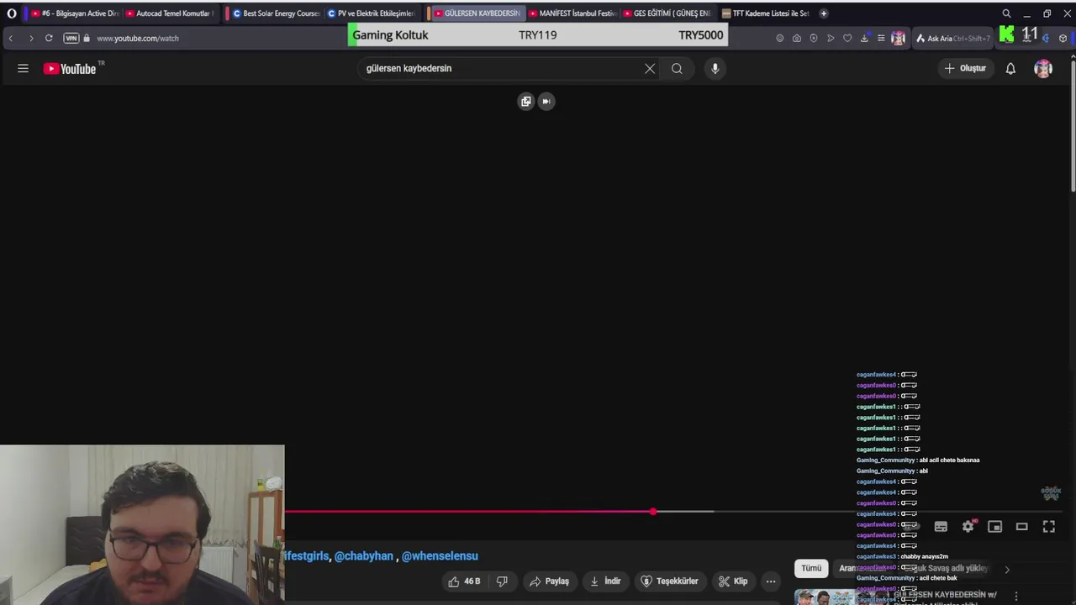
Task: Open suggested video three-dot options
Action: pyautogui.click(x=1016, y=596)
